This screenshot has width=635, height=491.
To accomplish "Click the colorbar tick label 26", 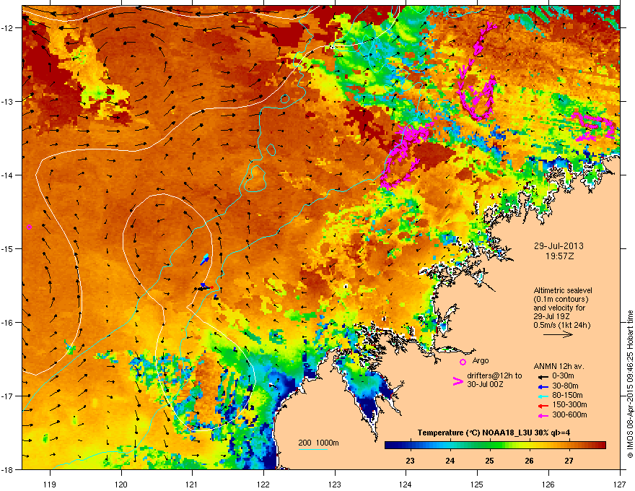I will click(529, 461).
